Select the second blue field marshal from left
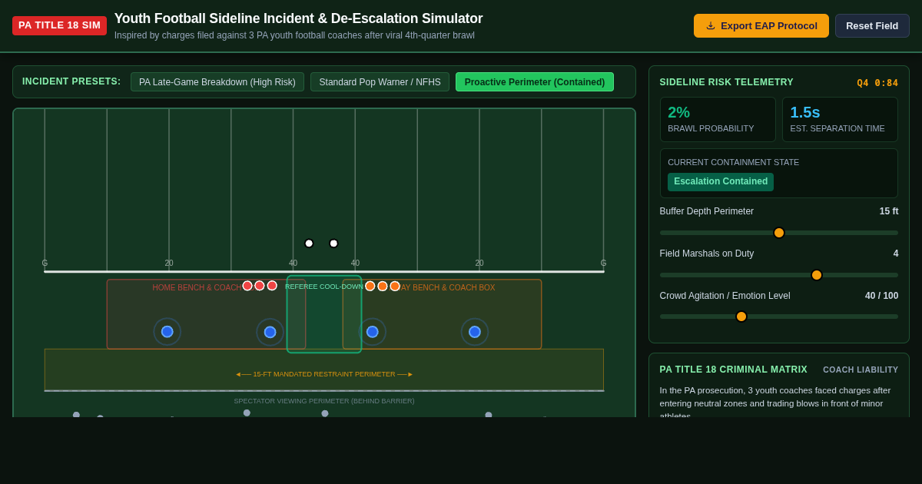Viewport: 922px width, 484px height. pyautogui.click(x=270, y=332)
